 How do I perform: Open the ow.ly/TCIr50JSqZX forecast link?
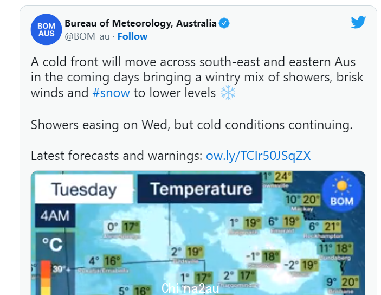click(x=259, y=156)
